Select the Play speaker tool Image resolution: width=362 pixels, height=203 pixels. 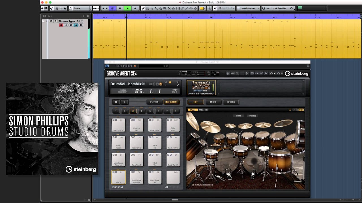click(191, 8)
